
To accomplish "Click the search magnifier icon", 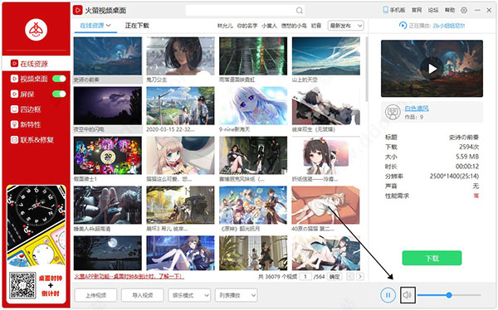I will point(299,11).
